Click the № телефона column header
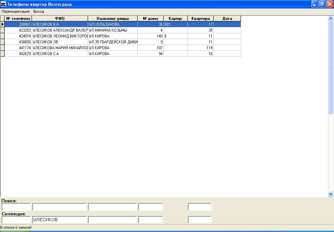334x232 pixels. point(18,19)
